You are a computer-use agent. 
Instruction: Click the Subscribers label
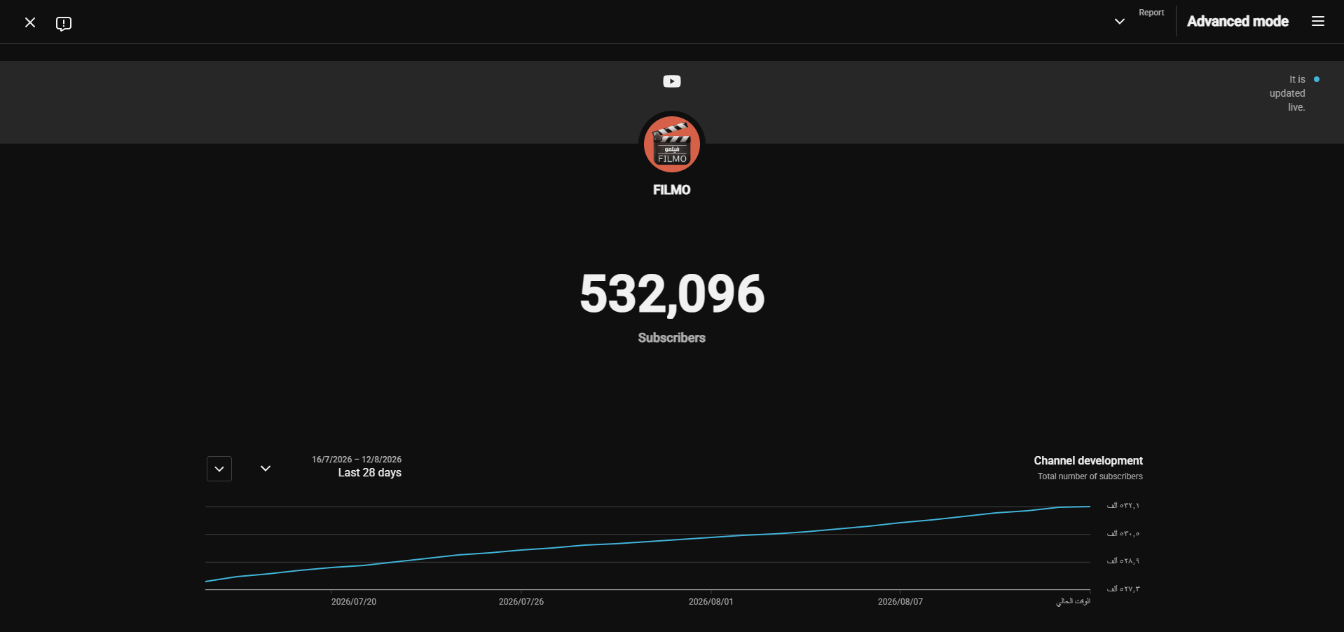click(672, 338)
